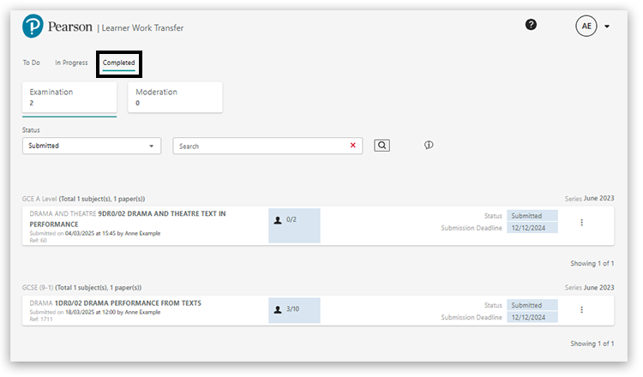The image size is (643, 377).
Task: Click the search magnifier button
Action: click(382, 146)
